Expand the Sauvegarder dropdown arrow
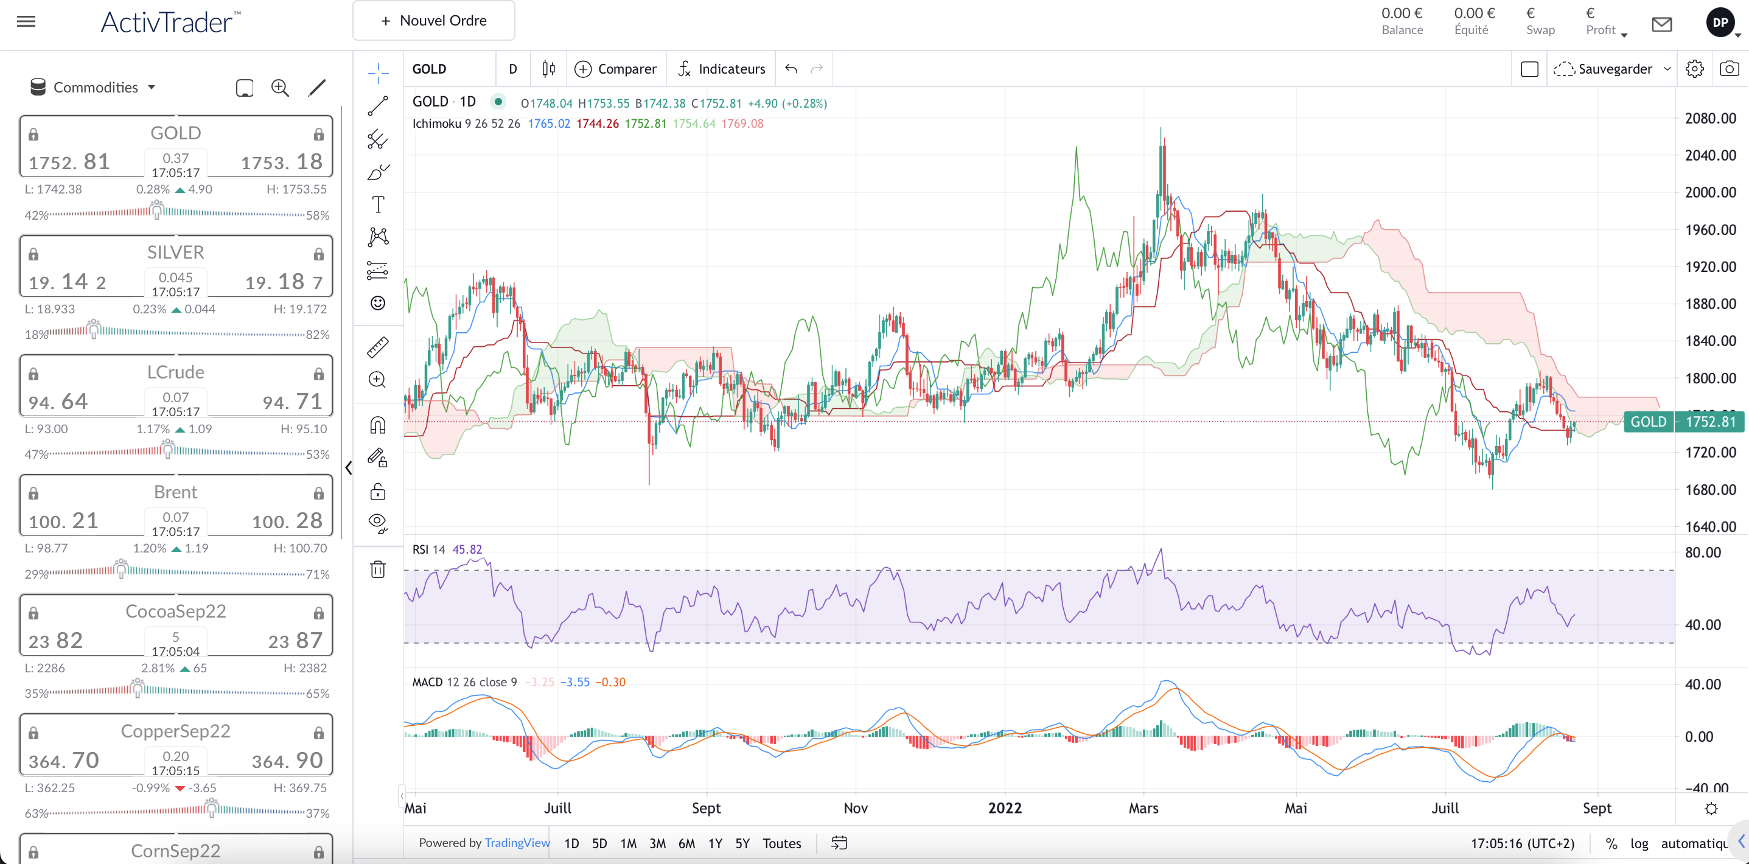1749x864 pixels. [x=1667, y=69]
